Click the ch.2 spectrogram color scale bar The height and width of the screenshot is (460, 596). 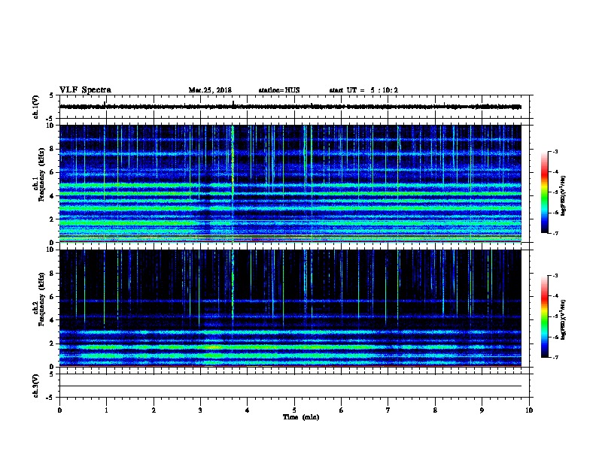coord(544,316)
